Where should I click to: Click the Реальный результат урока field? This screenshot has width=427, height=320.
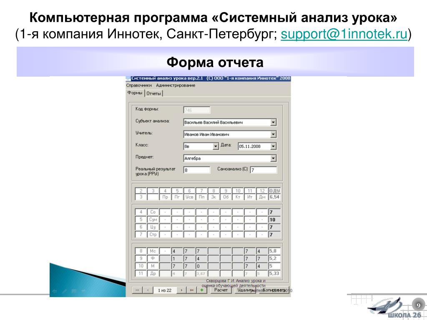click(197, 170)
